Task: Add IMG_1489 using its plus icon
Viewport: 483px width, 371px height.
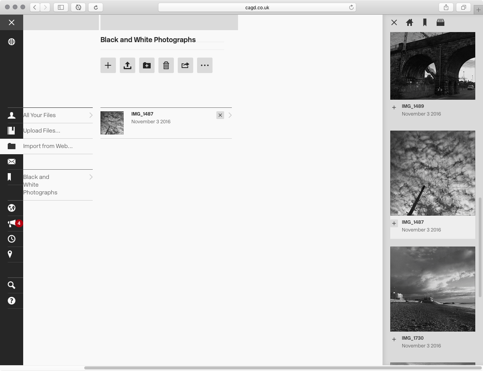Action: 394,107
